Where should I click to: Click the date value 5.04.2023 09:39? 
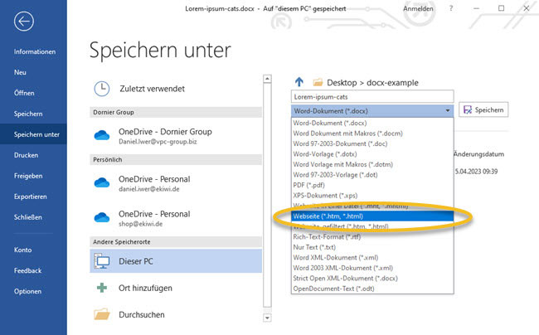click(x=476, y=171)
